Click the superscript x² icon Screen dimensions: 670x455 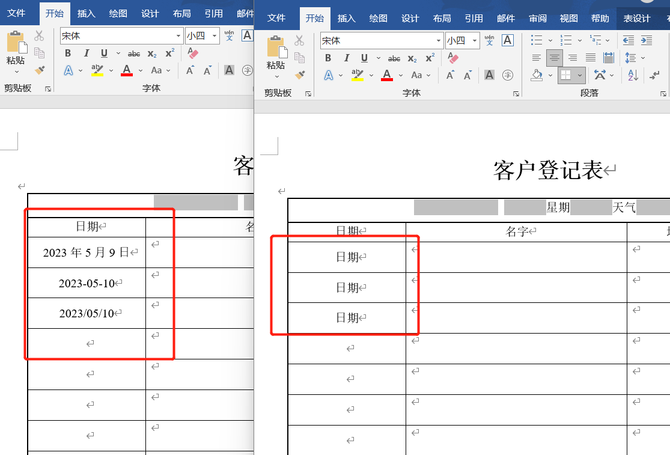pos(428,58)
